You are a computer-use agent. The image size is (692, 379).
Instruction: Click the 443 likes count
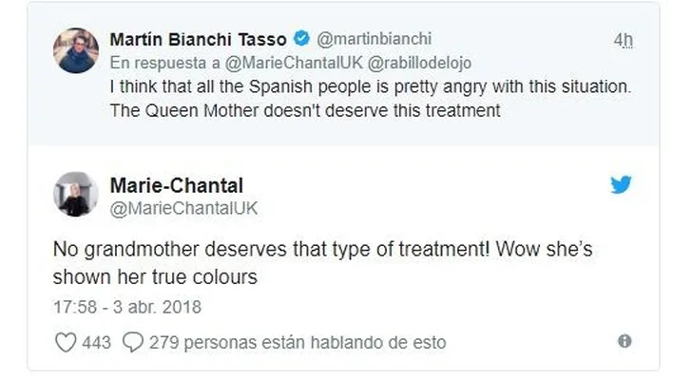(96, 342)
